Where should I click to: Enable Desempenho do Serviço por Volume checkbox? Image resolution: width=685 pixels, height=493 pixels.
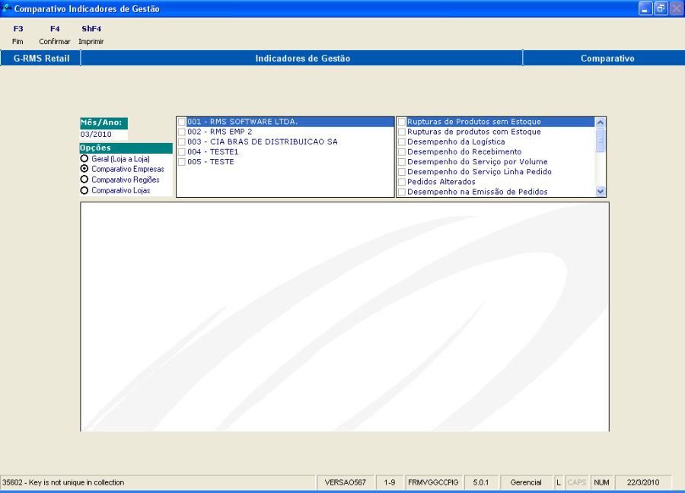[402, 162]
